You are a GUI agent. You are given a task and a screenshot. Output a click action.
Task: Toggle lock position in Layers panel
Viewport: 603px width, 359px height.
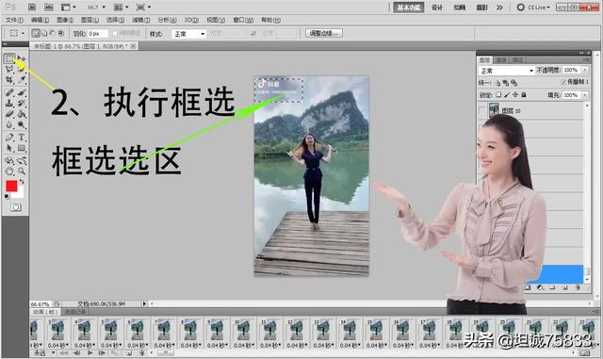coord(515,94)
